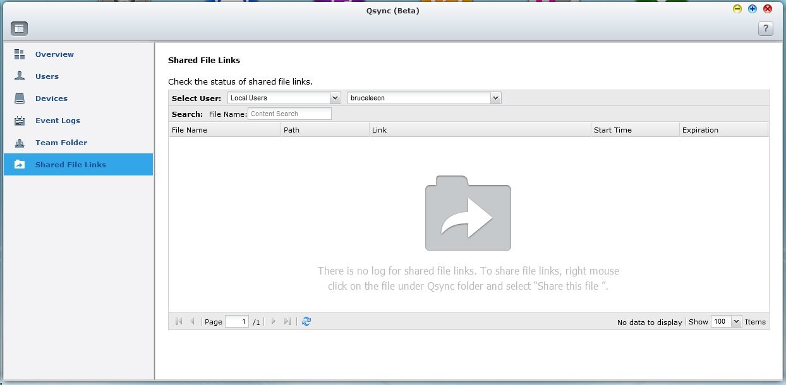The image size is (786, 385).
Task: Click the Shared File Links folder icon
Action: coord(20,164)
